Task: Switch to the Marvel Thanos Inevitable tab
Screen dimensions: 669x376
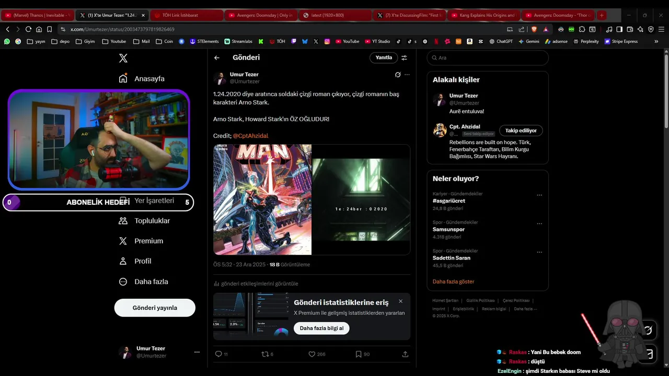Action: pyautogui.click(x=38, y=15)
